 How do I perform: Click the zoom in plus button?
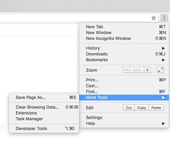pyautogui.click(x=147, y=70)
